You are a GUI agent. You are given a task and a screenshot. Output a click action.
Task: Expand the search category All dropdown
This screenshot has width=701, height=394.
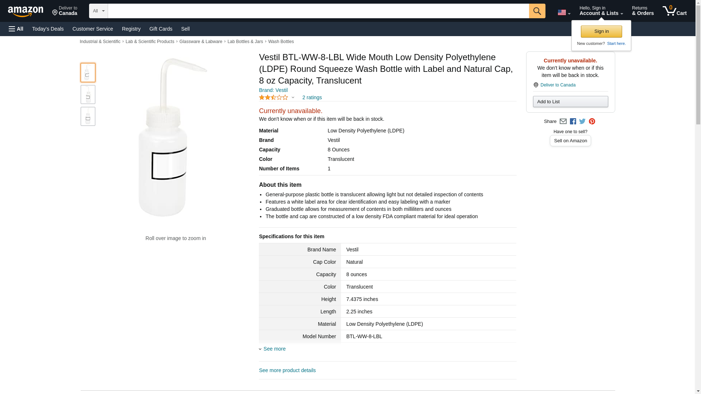[98, 11]
